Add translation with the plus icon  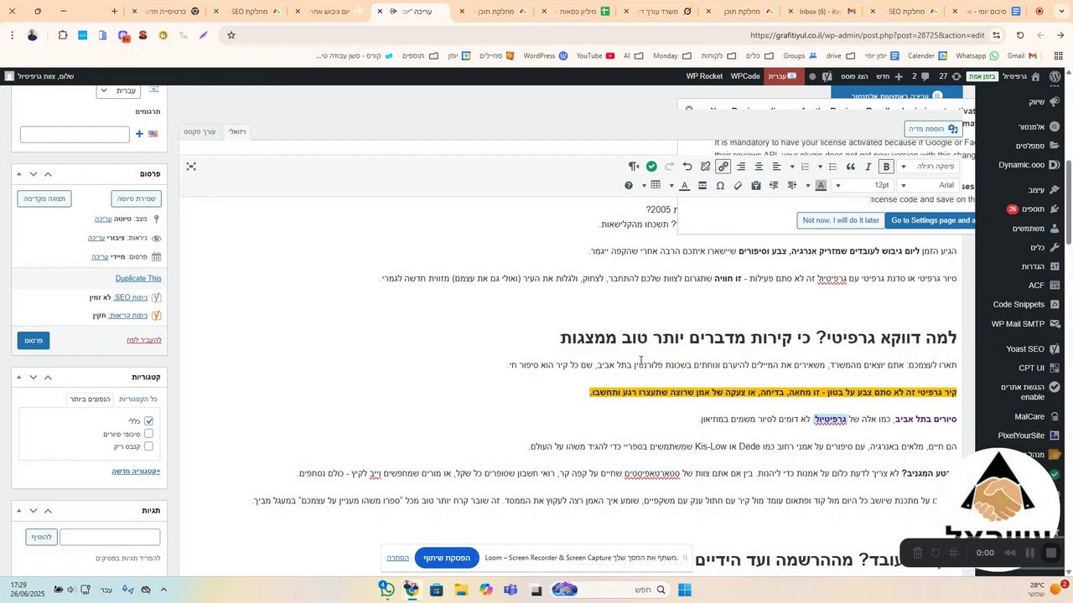(139, 133)
